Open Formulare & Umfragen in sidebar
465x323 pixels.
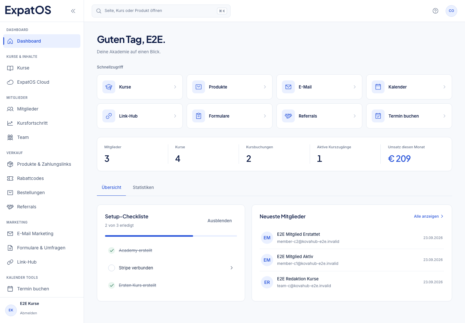(42, 248)
